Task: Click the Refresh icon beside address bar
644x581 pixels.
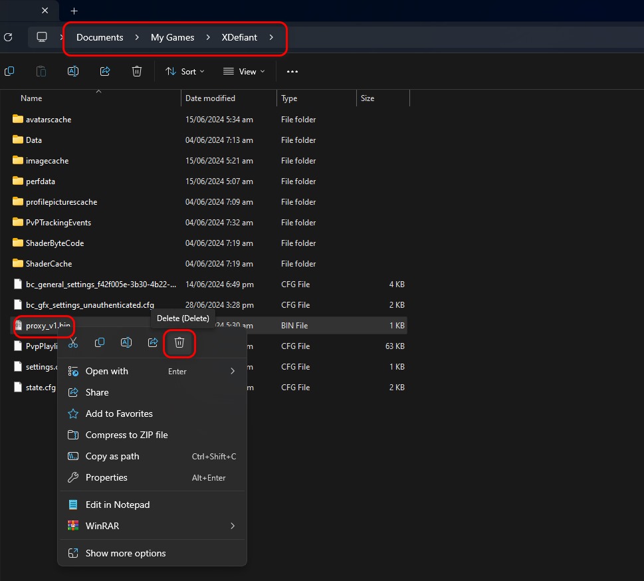Action: [x=8, y=37]
